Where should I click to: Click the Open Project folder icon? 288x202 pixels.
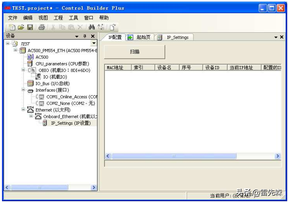pos(21,27)
